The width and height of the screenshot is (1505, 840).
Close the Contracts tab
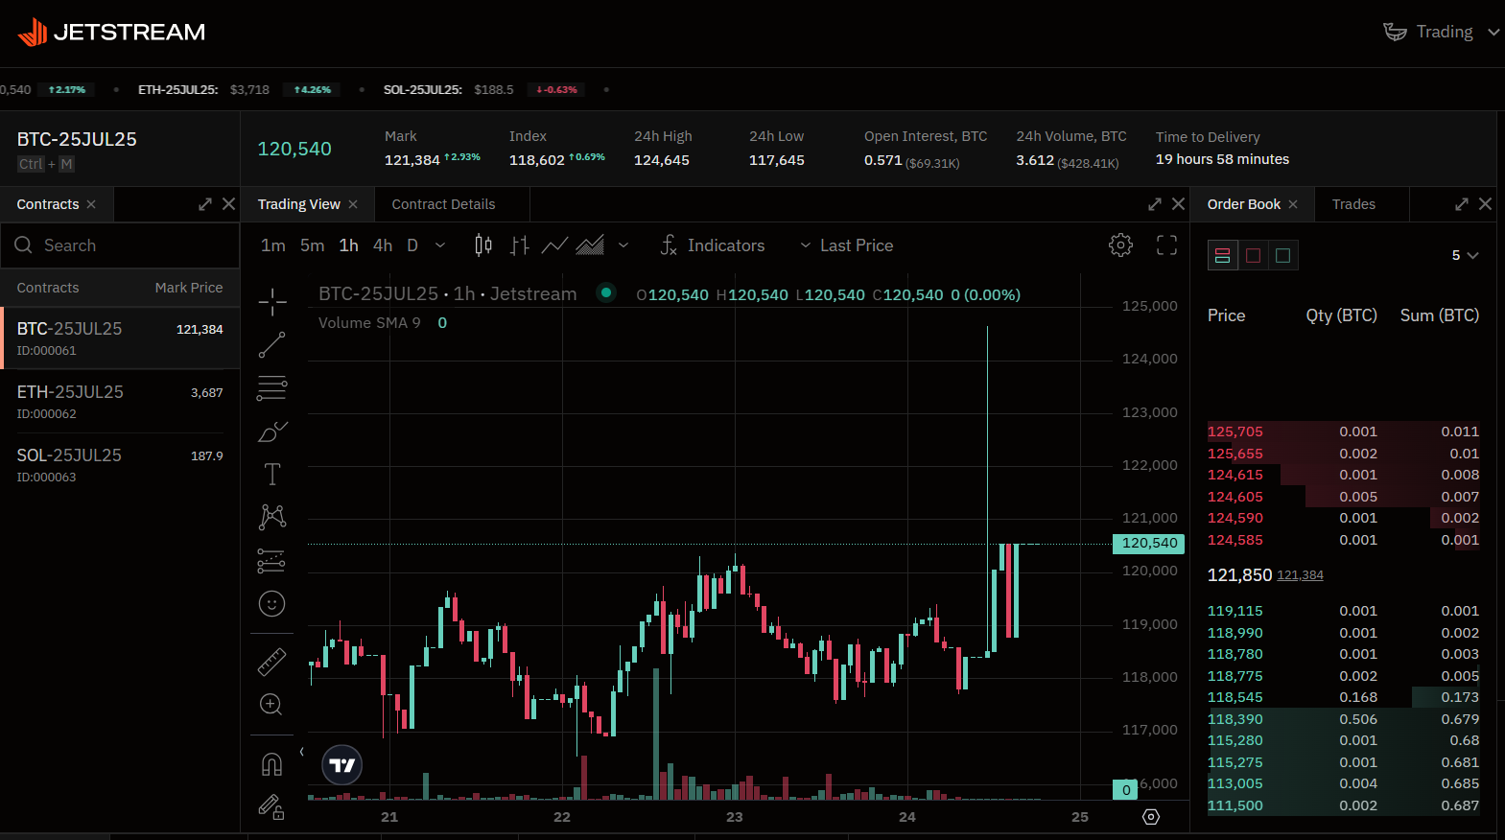[91, 204]
